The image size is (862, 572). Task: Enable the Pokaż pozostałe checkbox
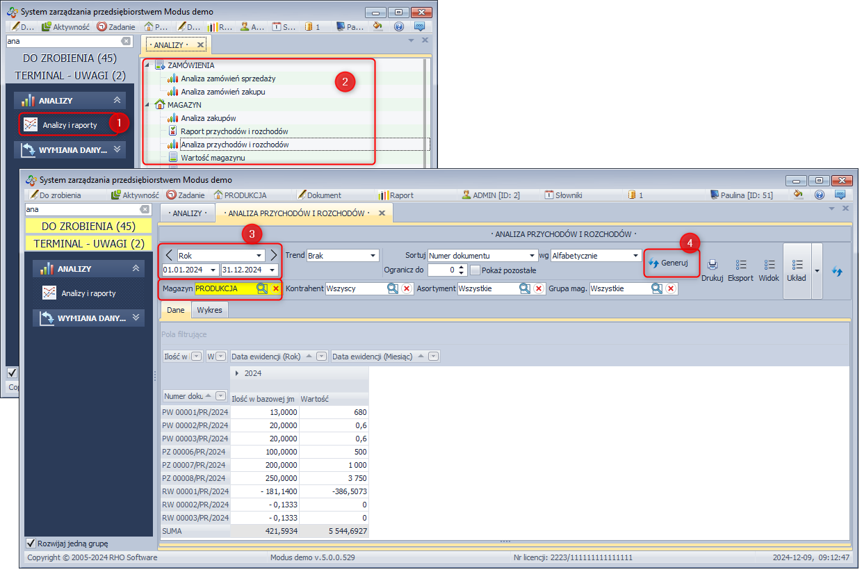click(x=475, y=270)
